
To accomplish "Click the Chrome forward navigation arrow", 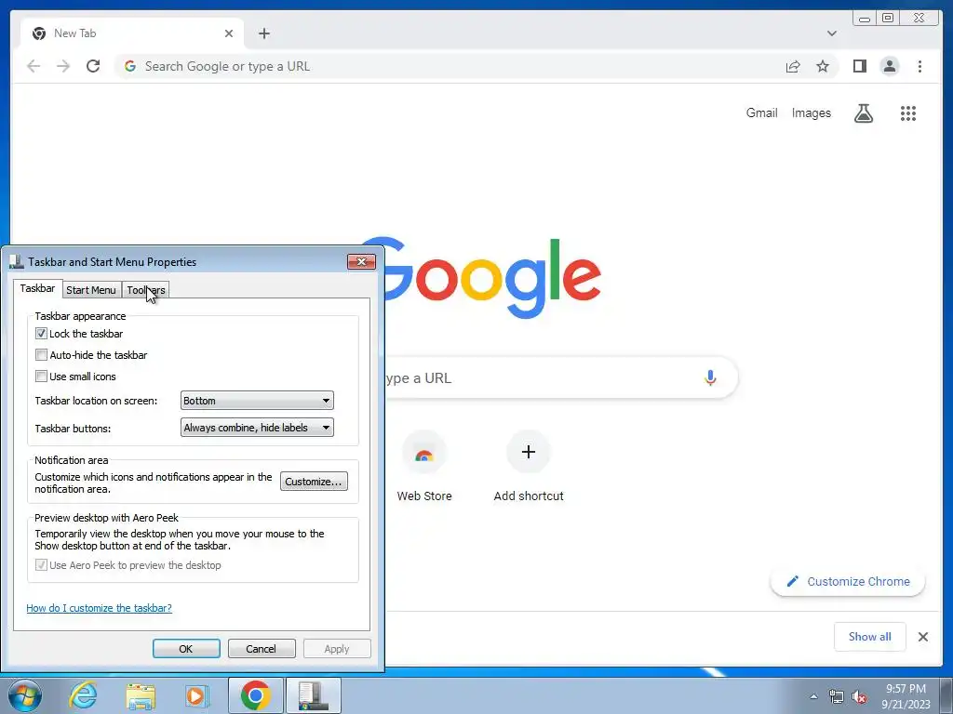I will (63, 66).
